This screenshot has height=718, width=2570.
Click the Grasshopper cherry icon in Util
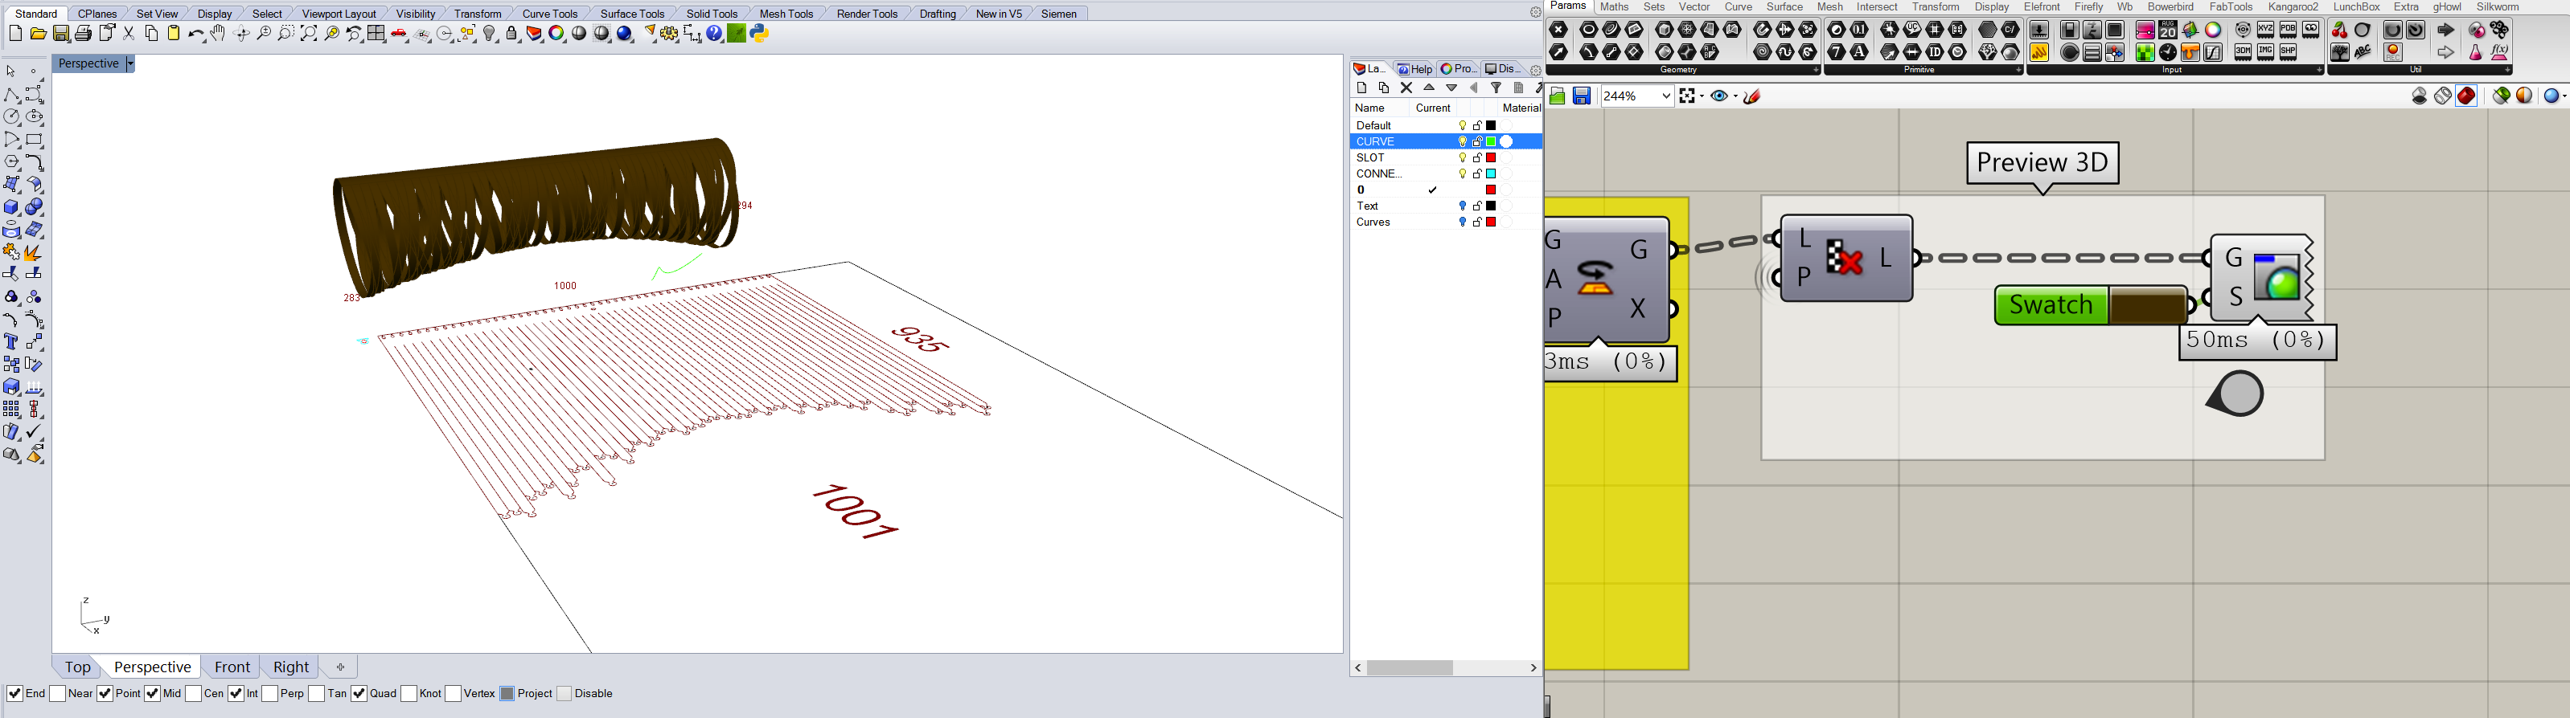click(x=2339, y=31)
